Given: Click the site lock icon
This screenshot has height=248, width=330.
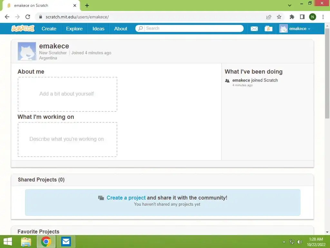Looking at the screenshot, I should tap(41, 17).
